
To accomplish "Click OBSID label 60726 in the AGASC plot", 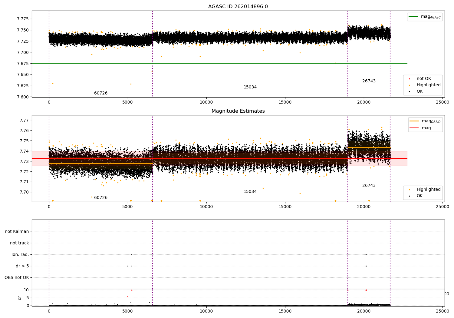I will point(101,93).
